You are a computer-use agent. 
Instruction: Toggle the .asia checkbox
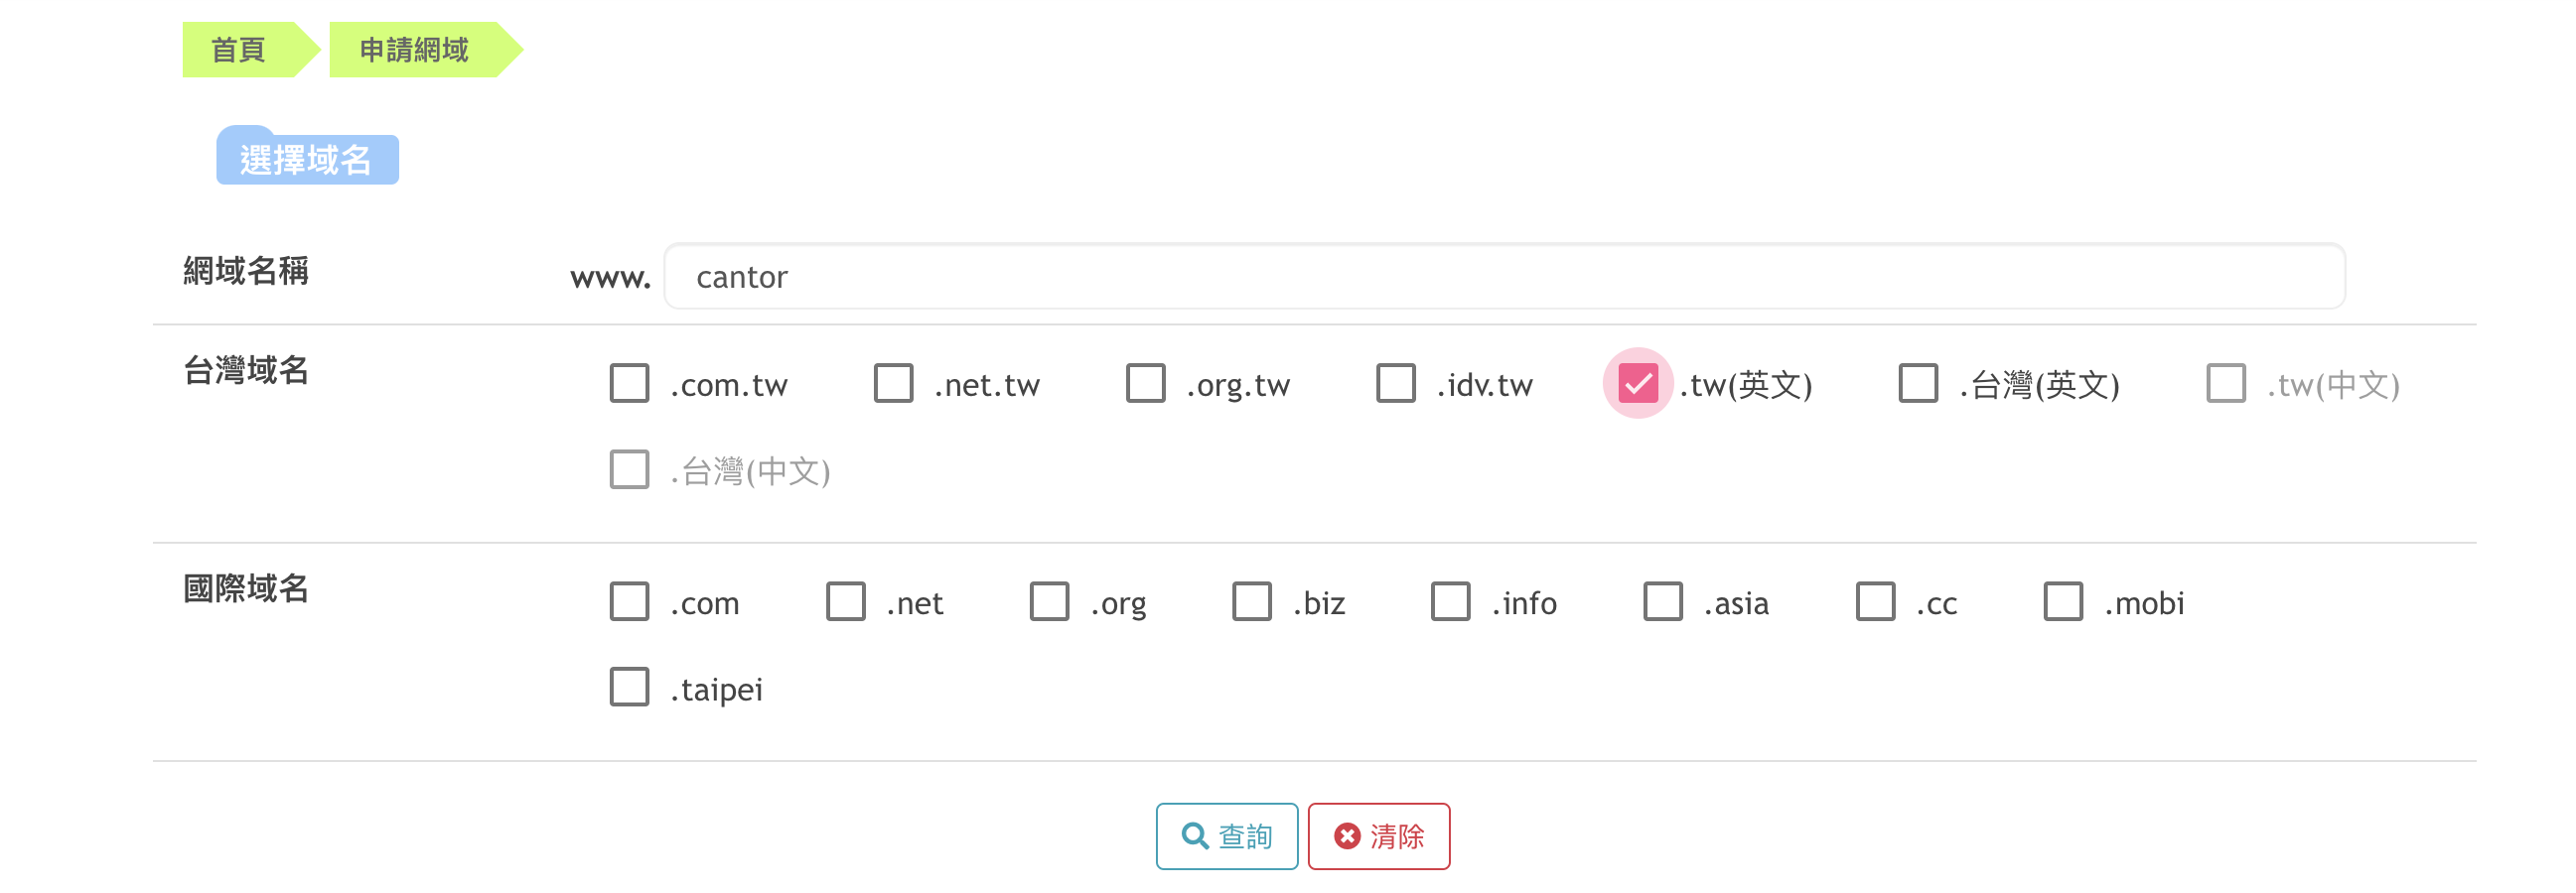[x=1664, y=601]
